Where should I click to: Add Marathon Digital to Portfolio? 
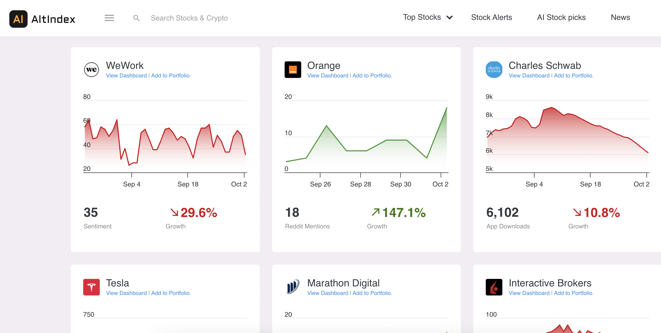click(x=372, y=293)
